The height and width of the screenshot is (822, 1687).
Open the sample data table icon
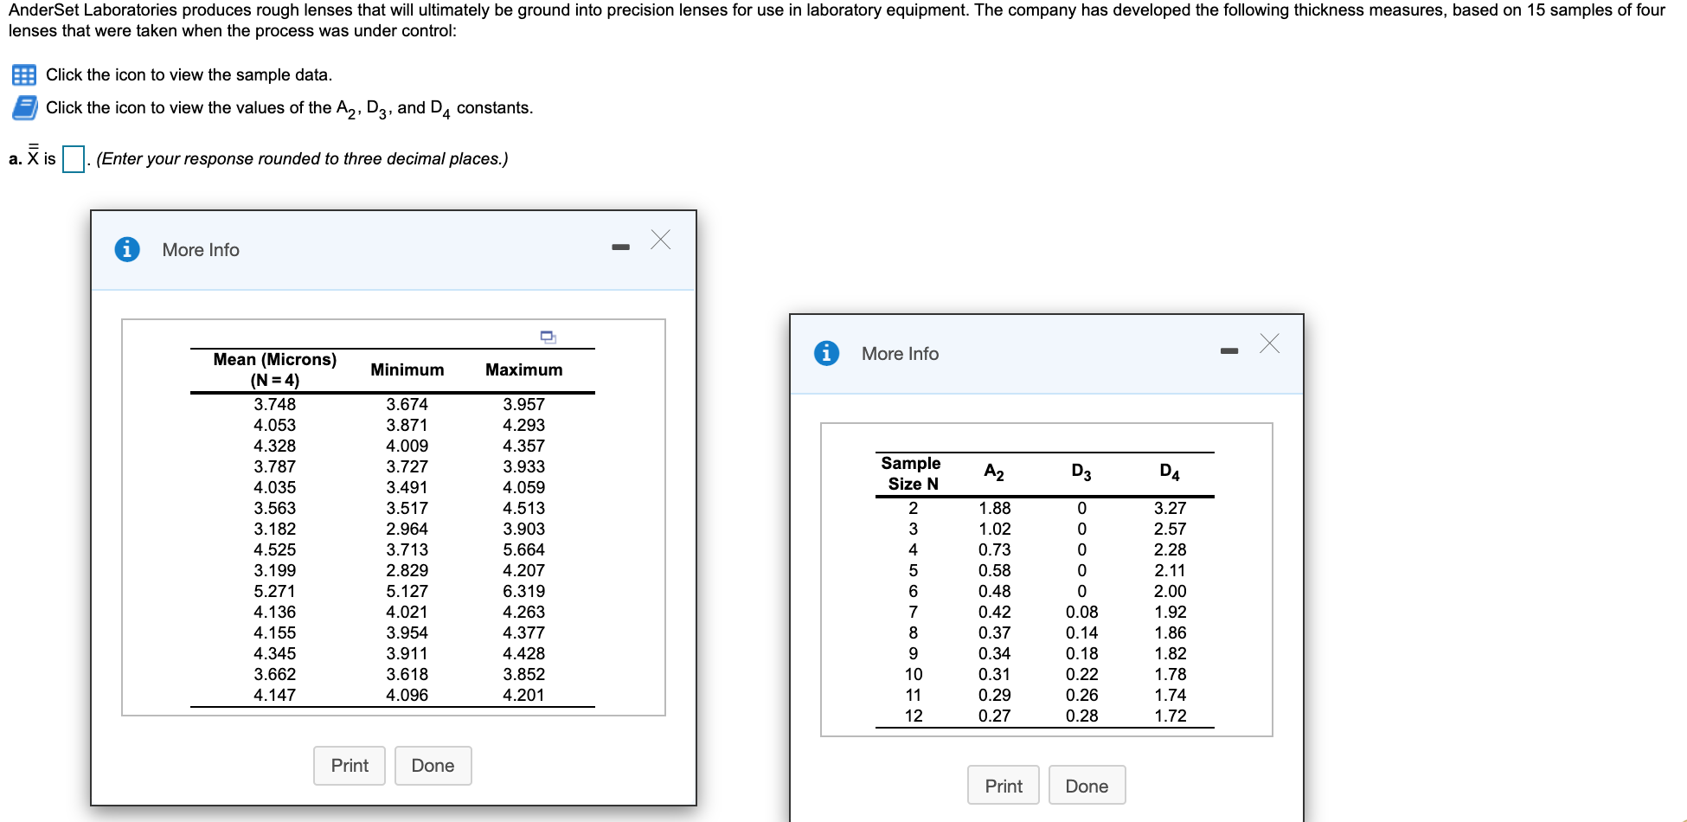click(24, 74)
